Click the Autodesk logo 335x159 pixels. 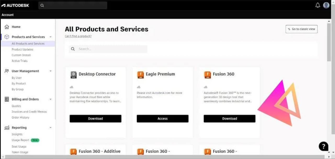15,5
